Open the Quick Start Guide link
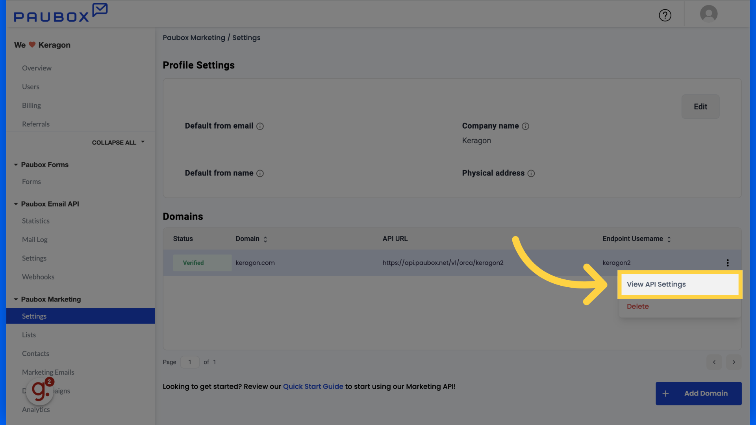Image resolution: width=756 pixels, height=425 pixels. (x=313, y=386)
